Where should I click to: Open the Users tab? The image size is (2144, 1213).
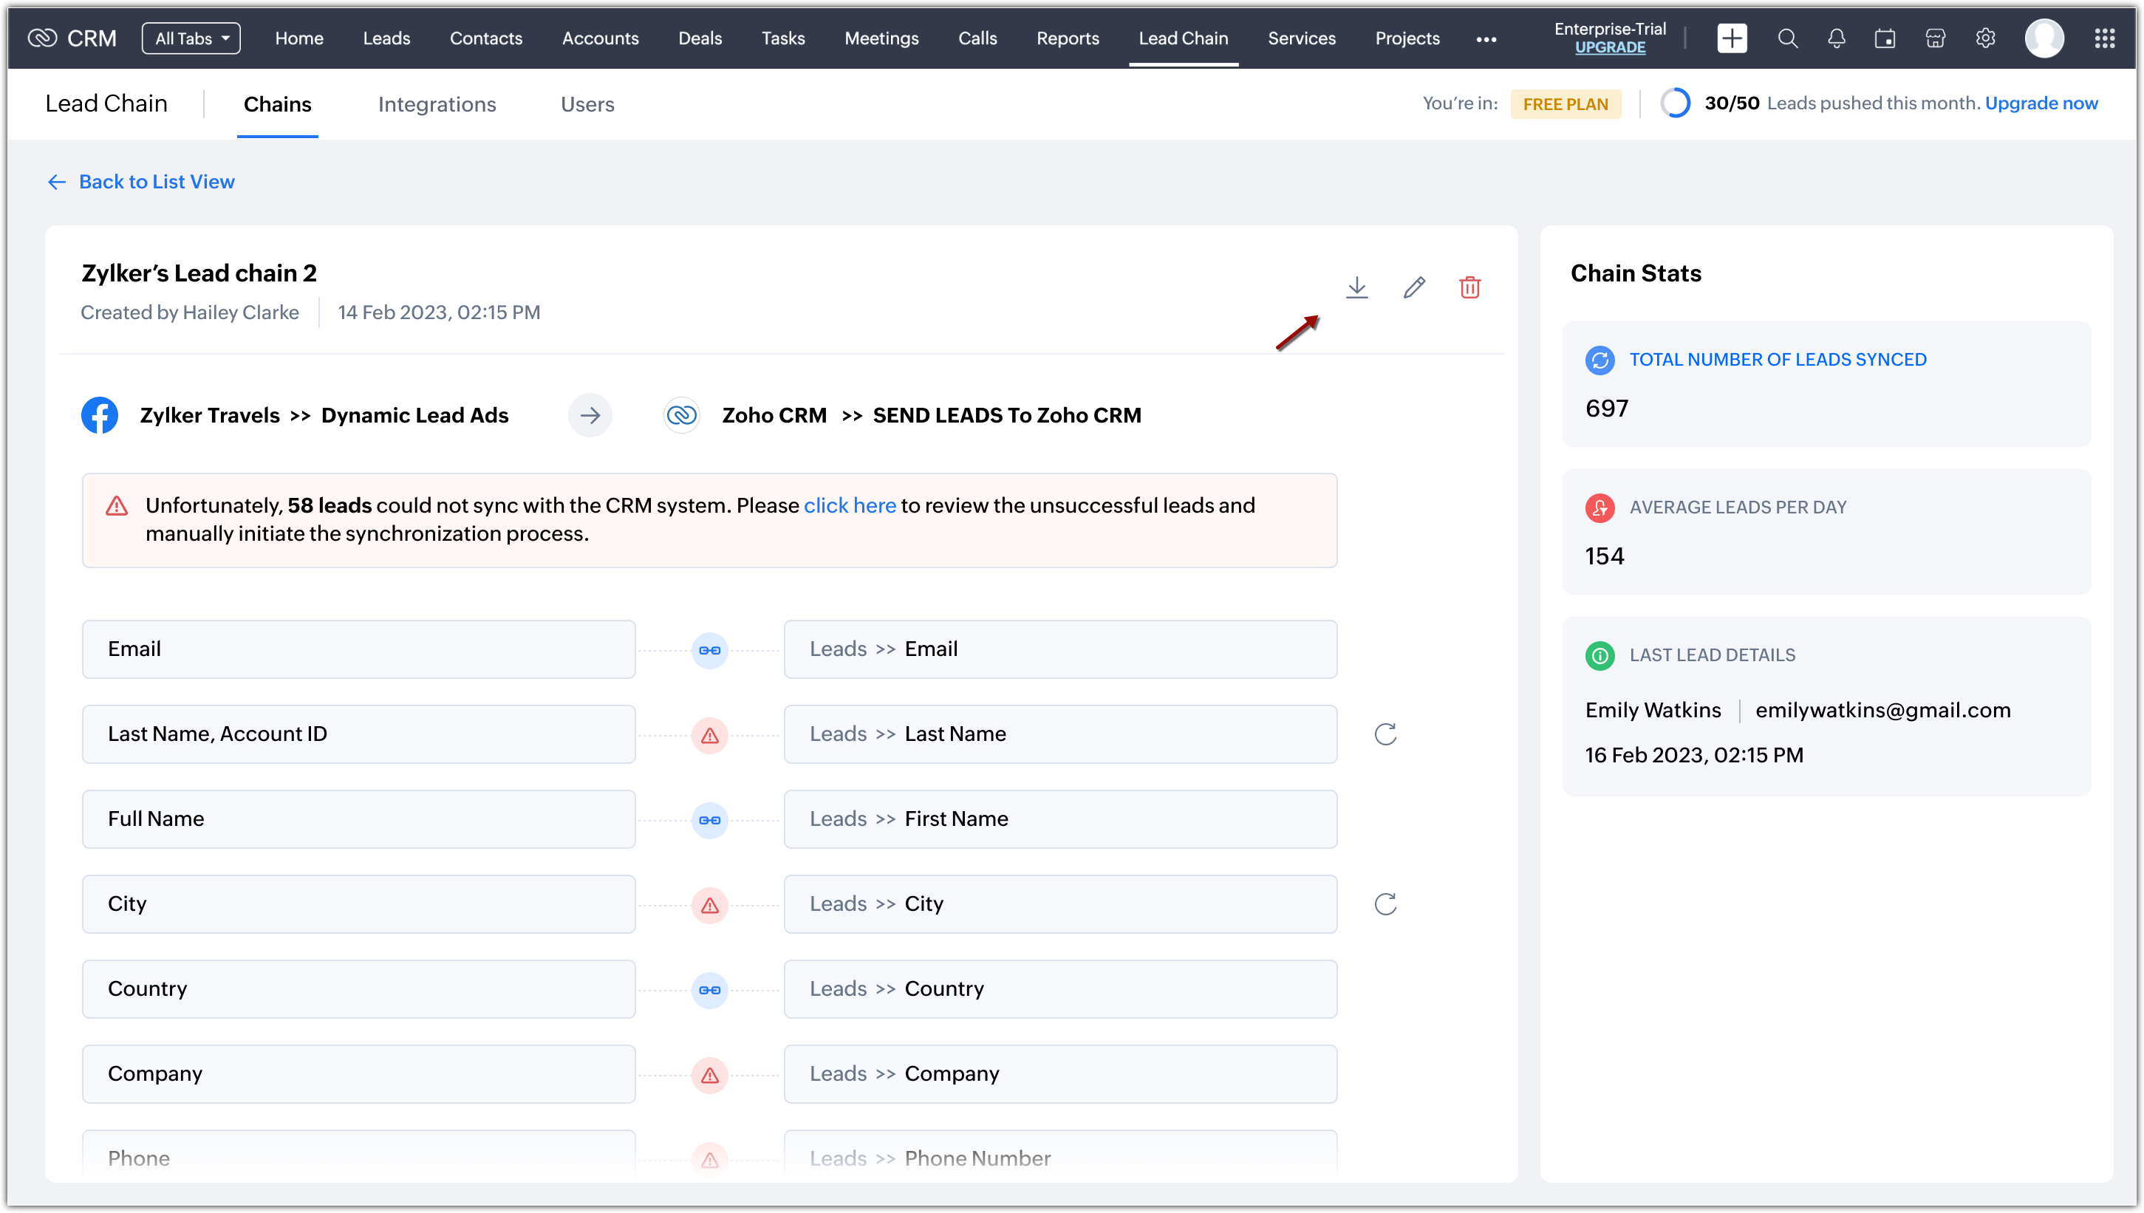tap(587, 104)
